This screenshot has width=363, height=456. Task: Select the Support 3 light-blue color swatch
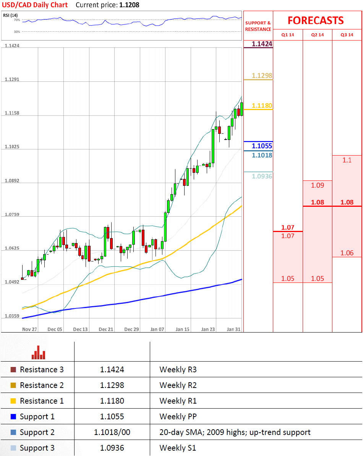click(13, 448)
